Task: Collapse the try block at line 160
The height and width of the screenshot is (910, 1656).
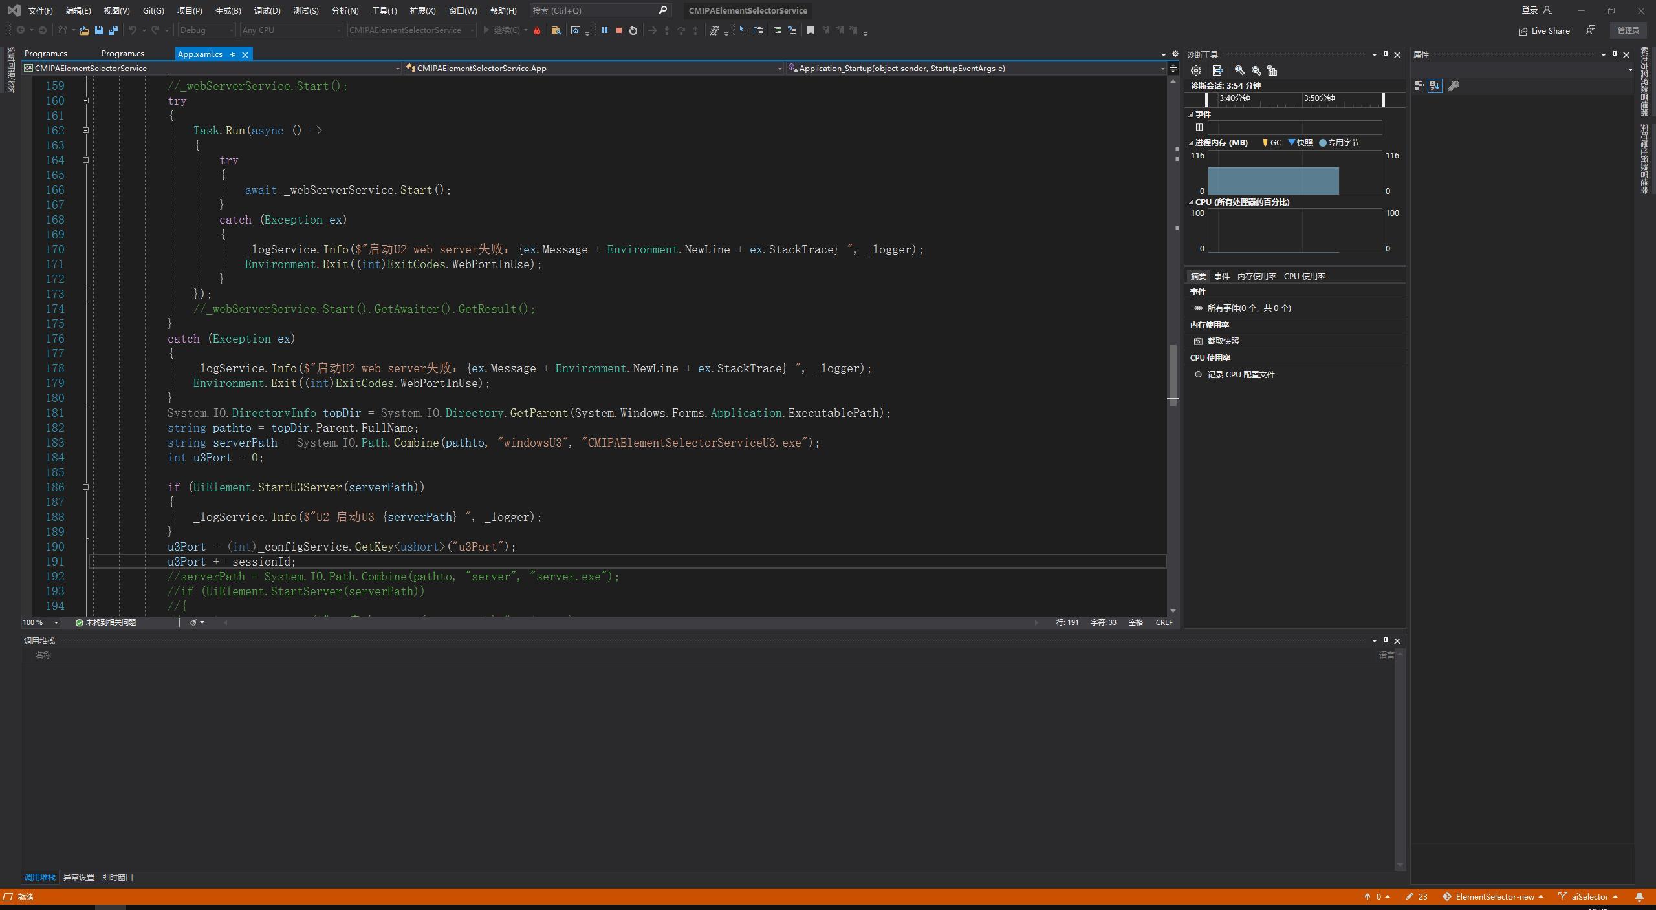Action: [85, 101]
